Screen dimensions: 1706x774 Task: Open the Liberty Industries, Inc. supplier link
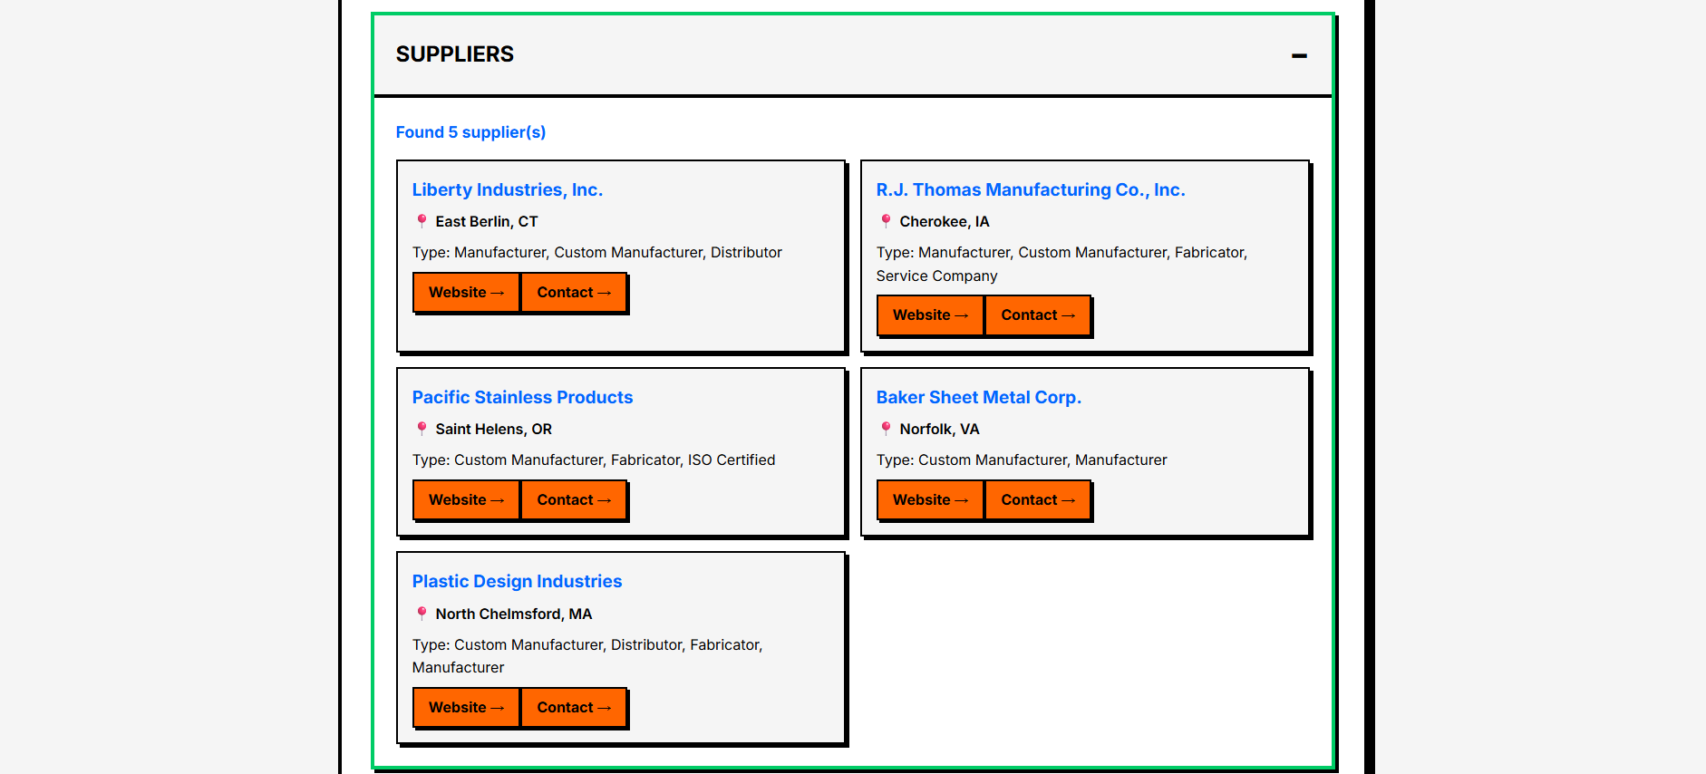pyautogui.click(x=508, y=189)
